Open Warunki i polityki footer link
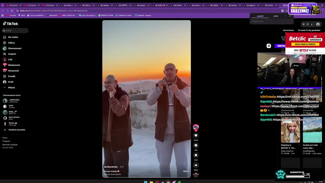This screenshot has width=325, height=183. (x=10, y=145)
